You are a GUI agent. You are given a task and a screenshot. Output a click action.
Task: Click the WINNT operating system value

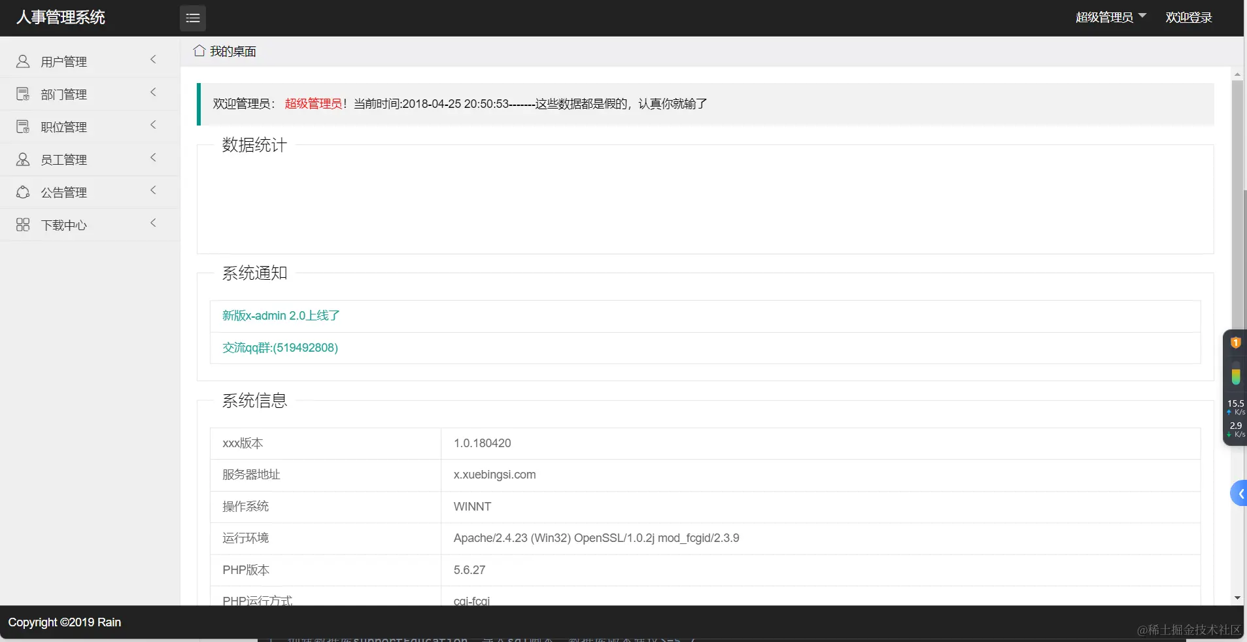click(x=472, y=507)
